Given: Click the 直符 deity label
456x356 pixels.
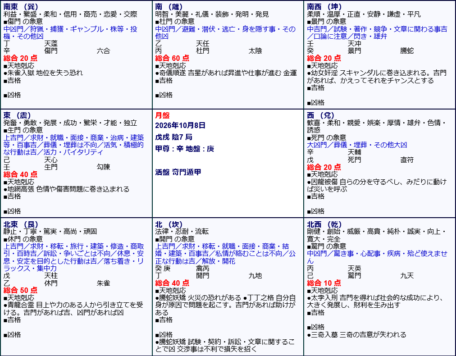Looking at the screenshot, I should click(x=407, y=160).
